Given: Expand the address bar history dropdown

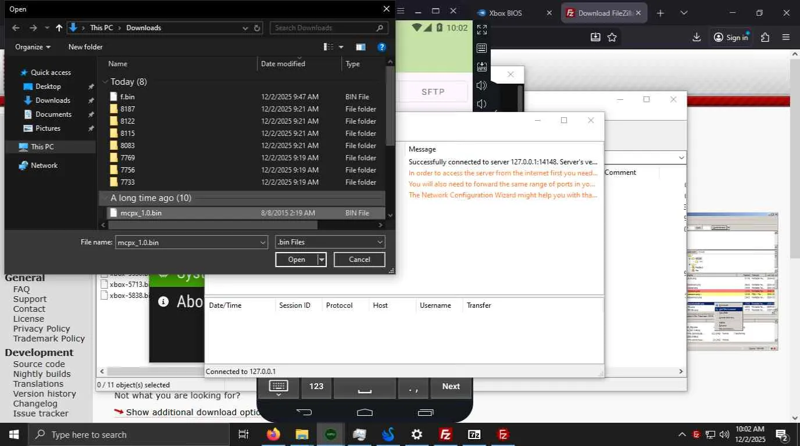Looking at the screenshot, I should coord(245,28).
